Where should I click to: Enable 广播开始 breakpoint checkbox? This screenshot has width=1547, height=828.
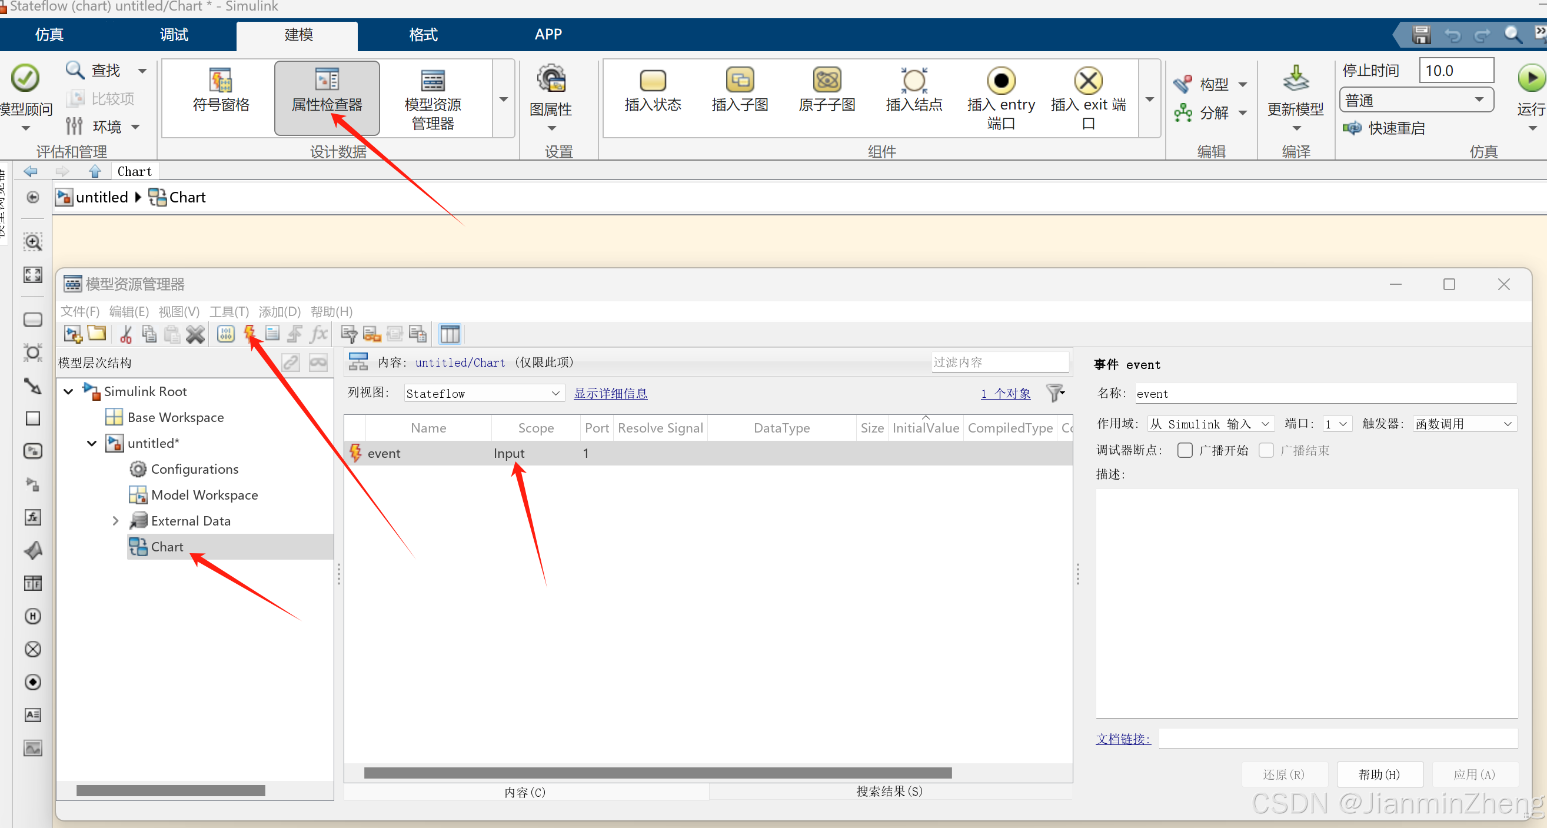[x=1185, y=450]
